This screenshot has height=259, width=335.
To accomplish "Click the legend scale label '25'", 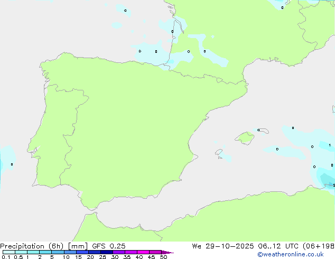I will [103, 257].
